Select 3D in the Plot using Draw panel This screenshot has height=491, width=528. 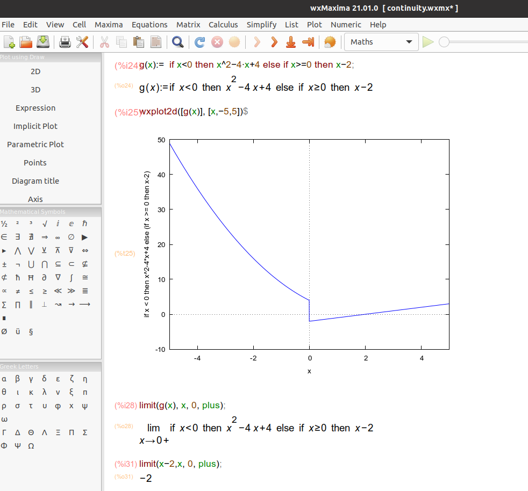click(x=35, y=90)
